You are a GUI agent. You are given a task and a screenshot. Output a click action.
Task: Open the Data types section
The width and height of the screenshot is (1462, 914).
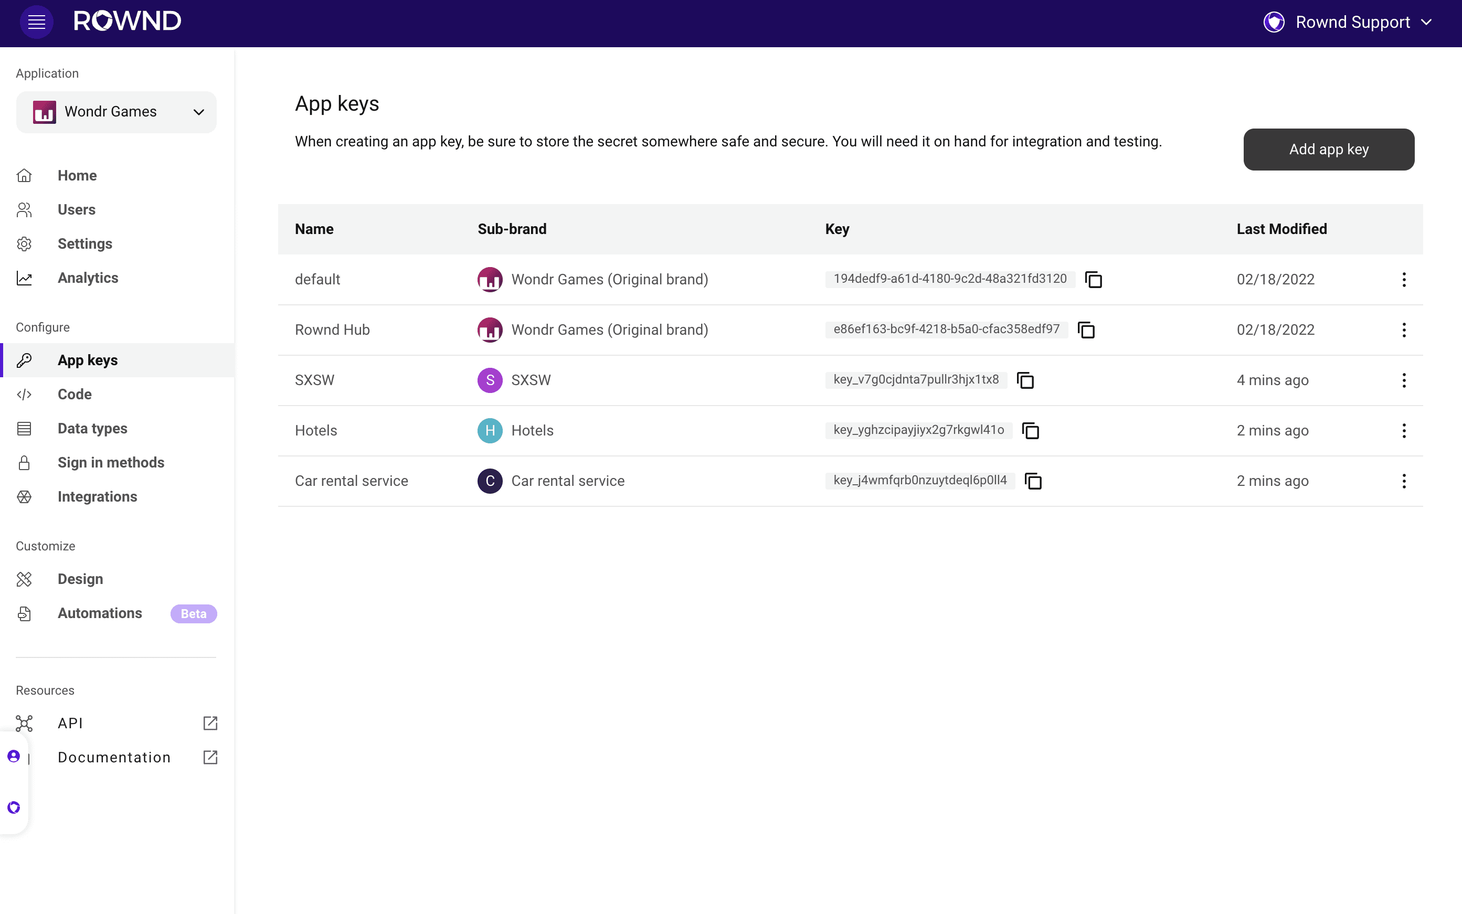[x=92, y=429]
